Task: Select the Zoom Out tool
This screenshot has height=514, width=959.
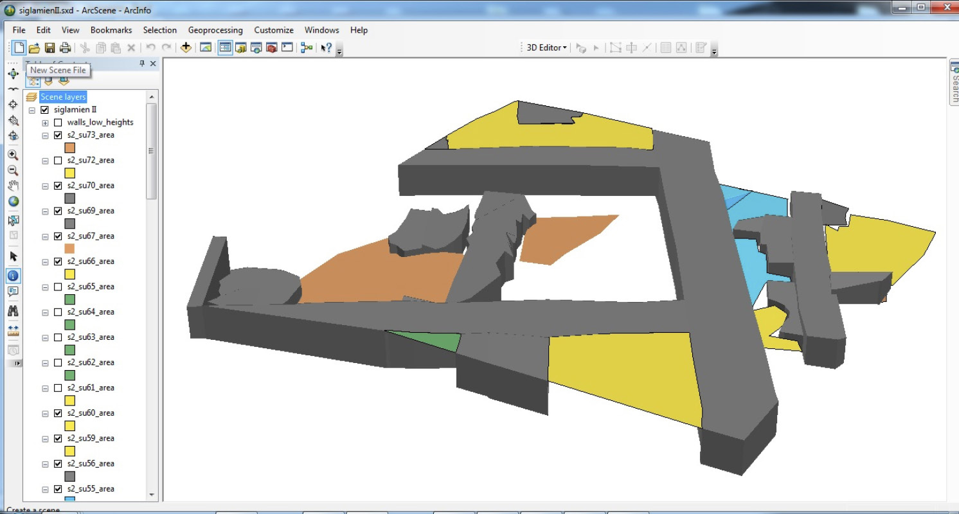Action: (13, 170)
